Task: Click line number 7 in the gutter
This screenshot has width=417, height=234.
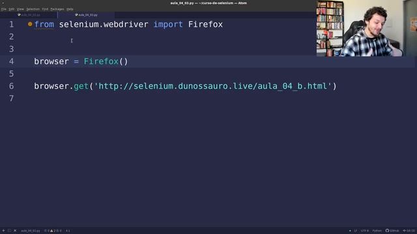Action: (x=11, y=99)
